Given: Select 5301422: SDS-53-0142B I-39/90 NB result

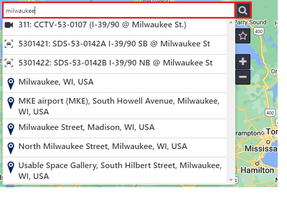Looking at the screenshot, I should click(115, 64).
